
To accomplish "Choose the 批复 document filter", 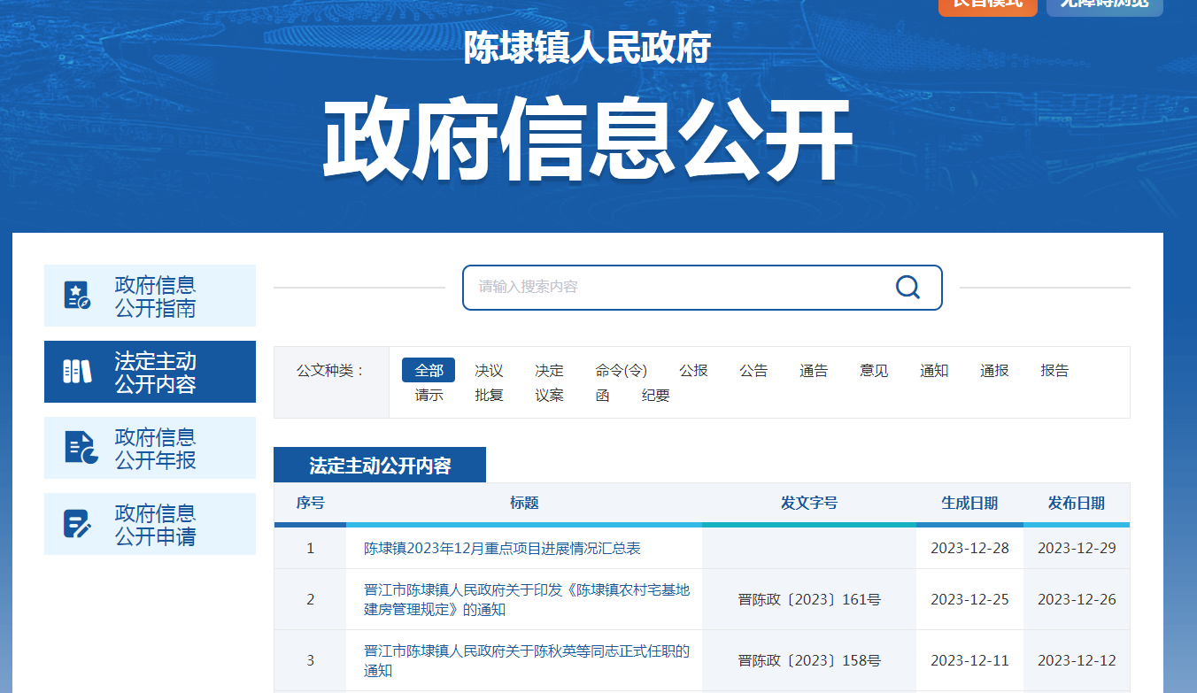I will (x=489, y=395).
